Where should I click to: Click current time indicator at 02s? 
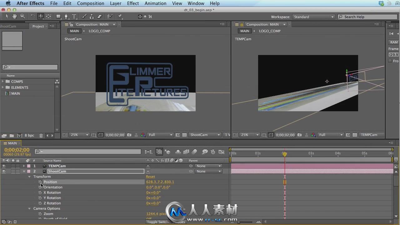tap(284, 154)
